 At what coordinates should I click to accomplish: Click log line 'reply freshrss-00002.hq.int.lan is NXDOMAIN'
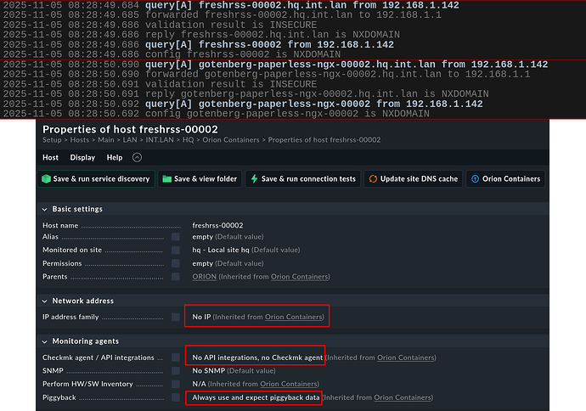tap(201, 35)
